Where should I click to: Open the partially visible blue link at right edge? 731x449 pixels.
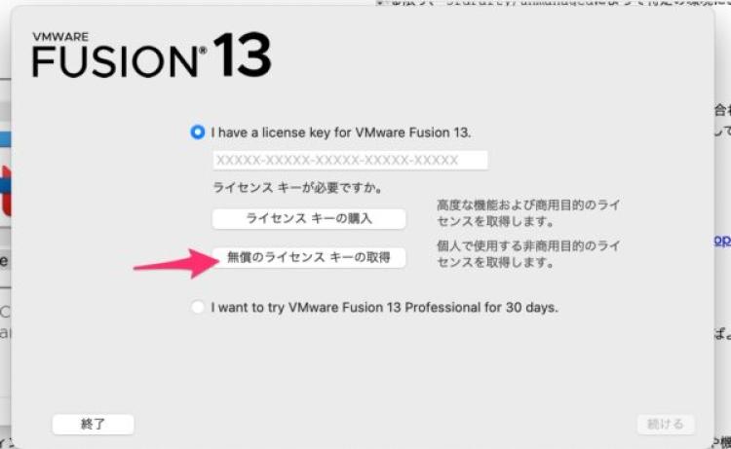(x=722, y=241)
